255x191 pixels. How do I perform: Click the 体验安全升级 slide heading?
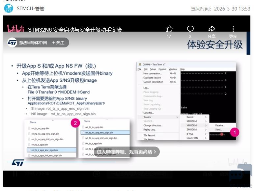pyautogui.click(x=215, y=44)
